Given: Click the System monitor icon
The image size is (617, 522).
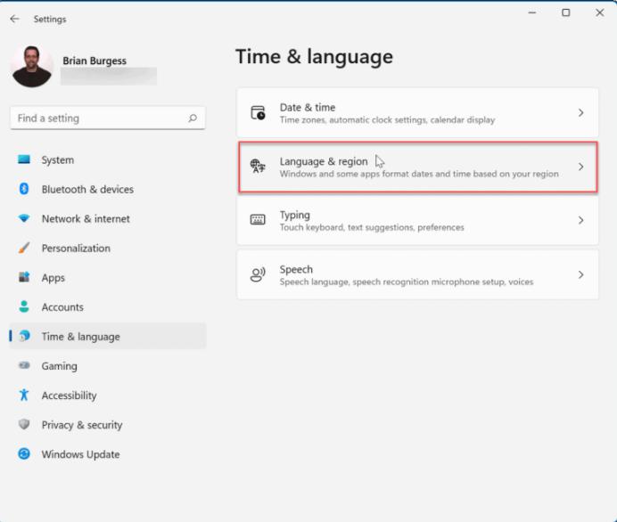Looking at the screenshot, I should (x=24, y=159).
